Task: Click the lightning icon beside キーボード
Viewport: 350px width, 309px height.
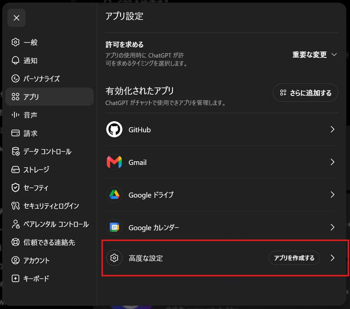Action: (x=16, y=278)
